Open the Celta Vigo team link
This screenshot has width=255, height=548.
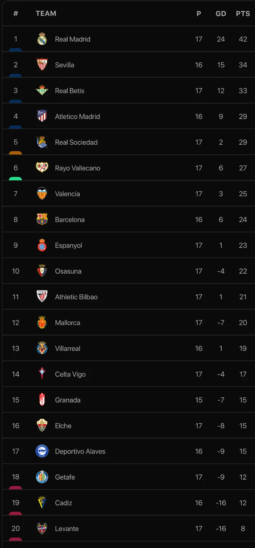click(70, 374)
